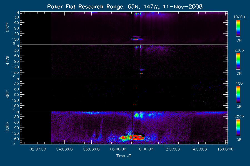This screenshot has height=166, width=250.
Task: Select the 08:00:00 time axis label
Action: (x=118, y=149)
